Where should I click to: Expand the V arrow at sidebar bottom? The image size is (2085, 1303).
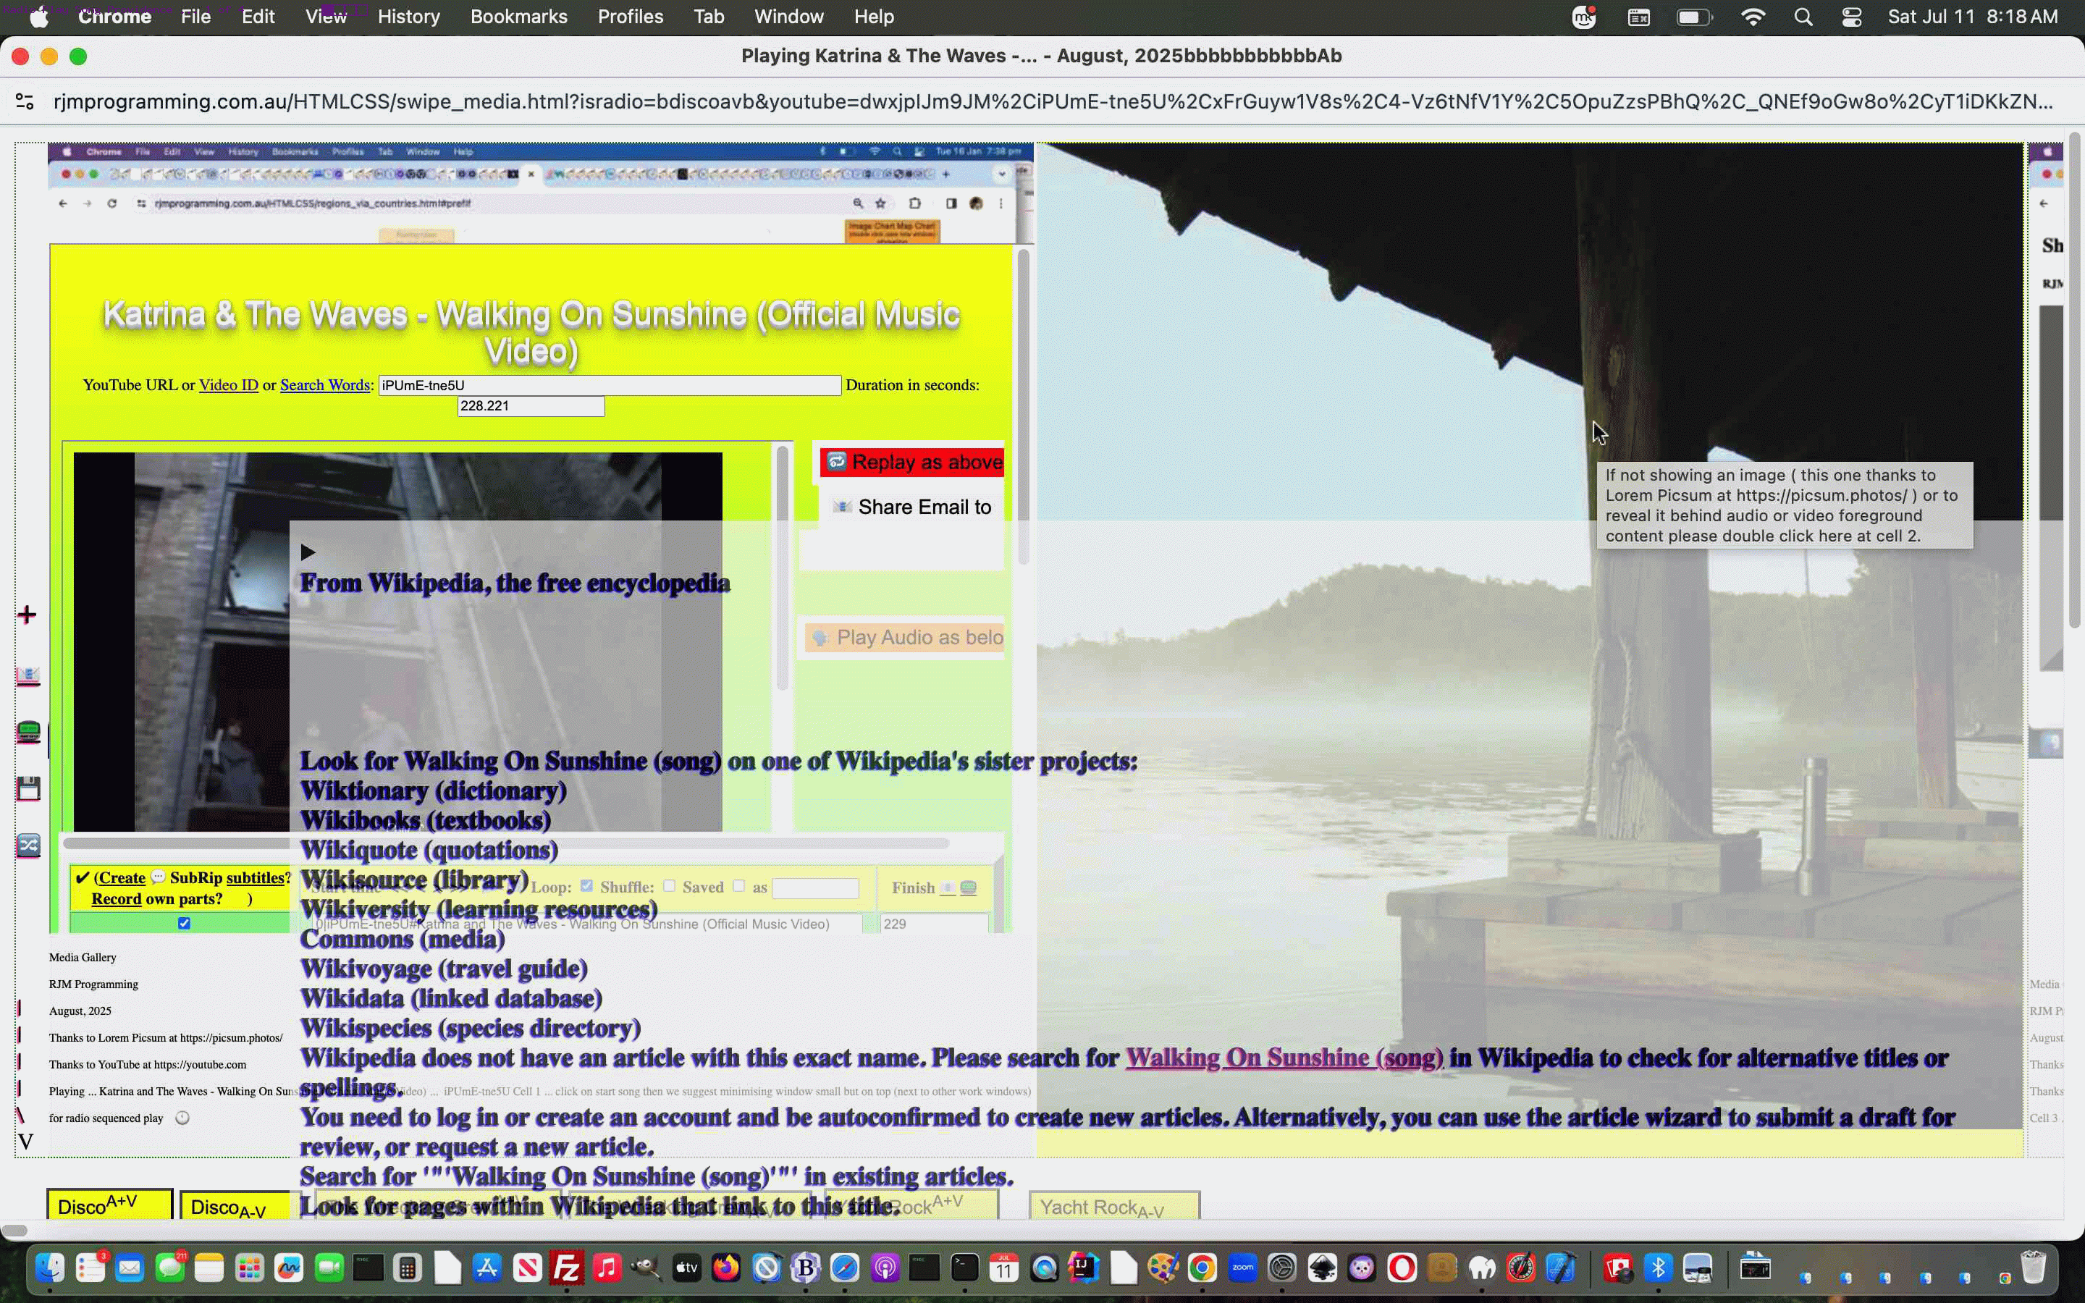[x=26, y=1143]
